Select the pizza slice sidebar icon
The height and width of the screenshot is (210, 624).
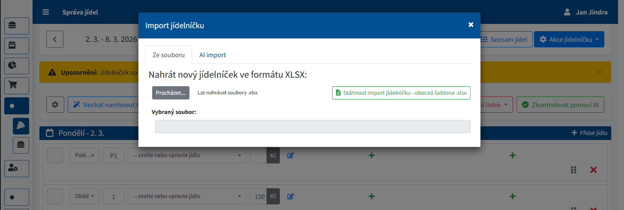21,125
